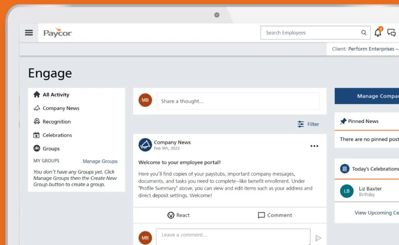
Task: Click the pin icon next to Pinned News
Action: tap(343, 121)
